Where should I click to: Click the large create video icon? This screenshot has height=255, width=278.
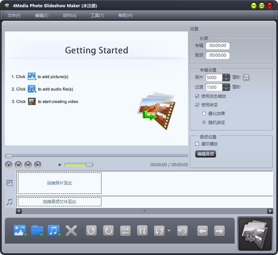(255, 234)
